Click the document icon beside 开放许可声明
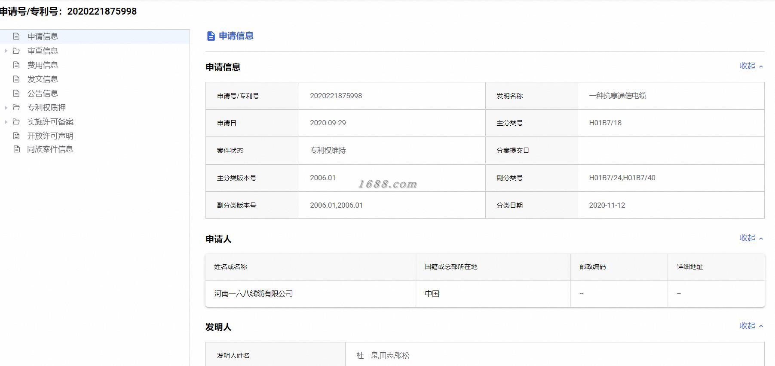775x366 pixels. pyautogui.click(x=16, y=136)
